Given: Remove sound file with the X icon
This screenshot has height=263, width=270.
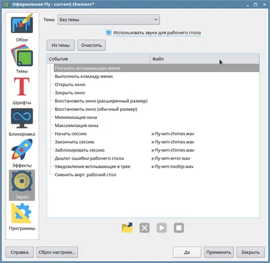Looking at the screenshot, I should (144, 228).
